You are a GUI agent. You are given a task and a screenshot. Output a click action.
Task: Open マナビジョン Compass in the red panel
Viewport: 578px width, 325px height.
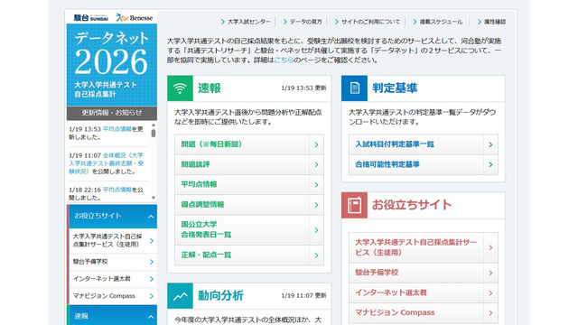424,313
